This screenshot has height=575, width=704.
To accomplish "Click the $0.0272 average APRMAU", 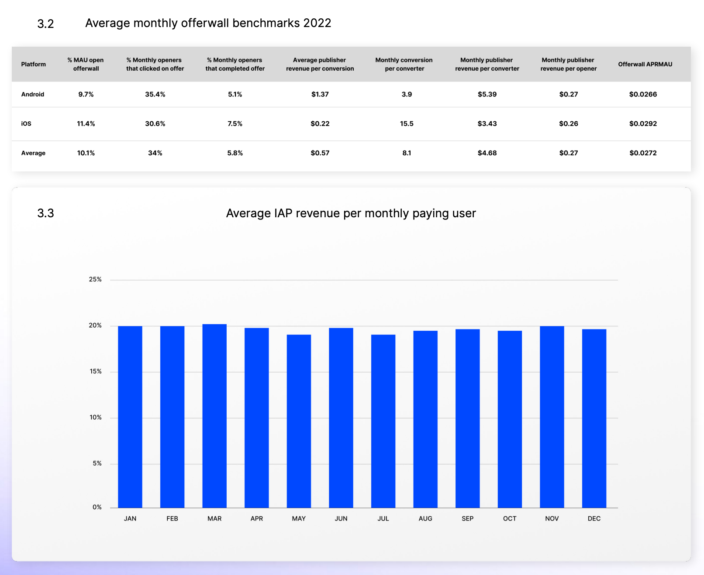I will 643,153.
